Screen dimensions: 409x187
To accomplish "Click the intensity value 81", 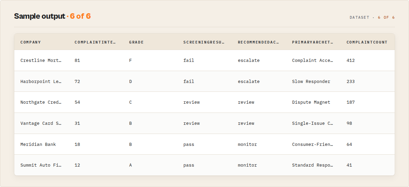I will 77,61.
